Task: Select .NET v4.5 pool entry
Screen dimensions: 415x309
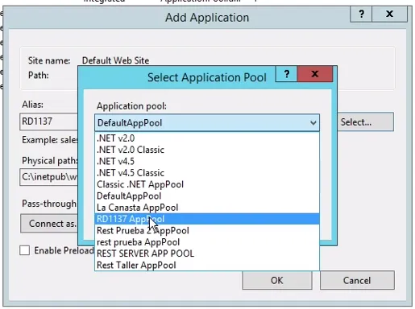Action: 207,161
